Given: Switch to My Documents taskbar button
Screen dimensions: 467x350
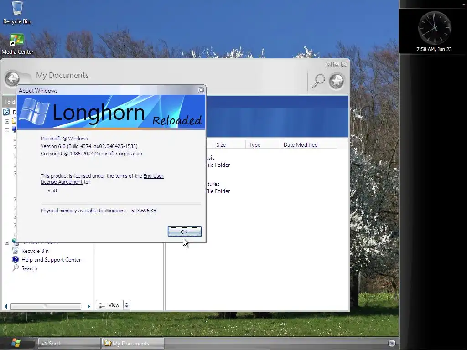Looking at the screenshot, I should pyautogui.click(x=133, y=344).
